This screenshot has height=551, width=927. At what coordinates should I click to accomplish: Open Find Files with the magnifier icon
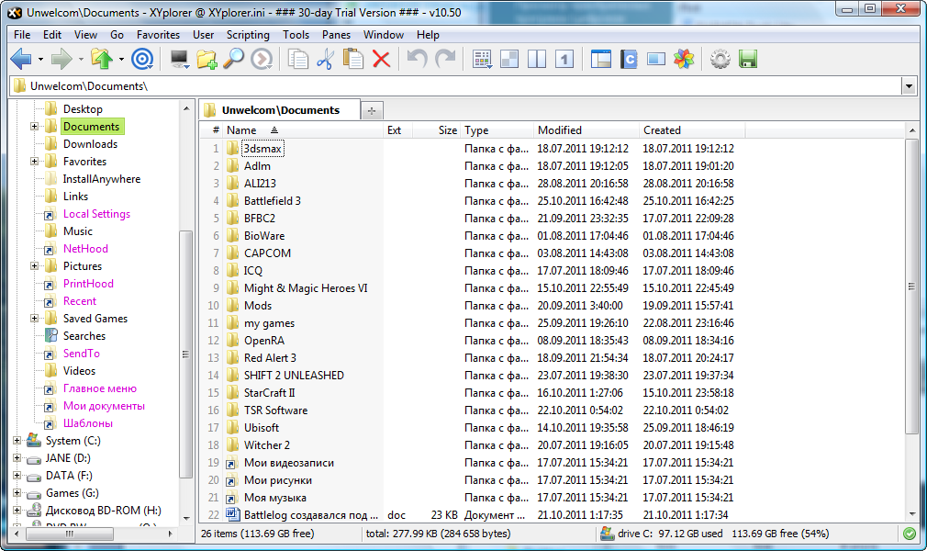click(x=234, y=60)
